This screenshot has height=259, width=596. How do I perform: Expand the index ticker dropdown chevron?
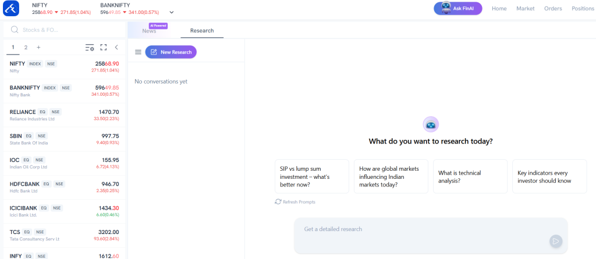[x=171, y=12]
